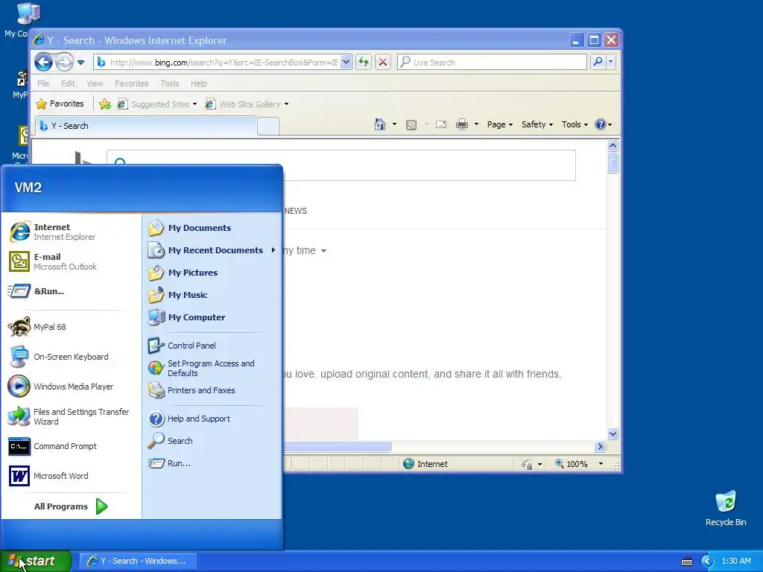Click the Print icon in command bar

click(x=462, y=124)
